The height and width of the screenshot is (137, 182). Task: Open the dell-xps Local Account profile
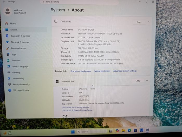pos(16,11)
